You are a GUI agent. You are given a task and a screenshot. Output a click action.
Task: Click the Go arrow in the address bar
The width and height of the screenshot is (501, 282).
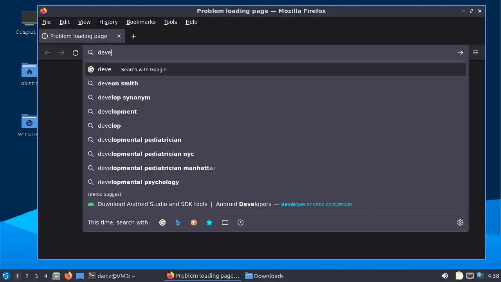point(460,52)
